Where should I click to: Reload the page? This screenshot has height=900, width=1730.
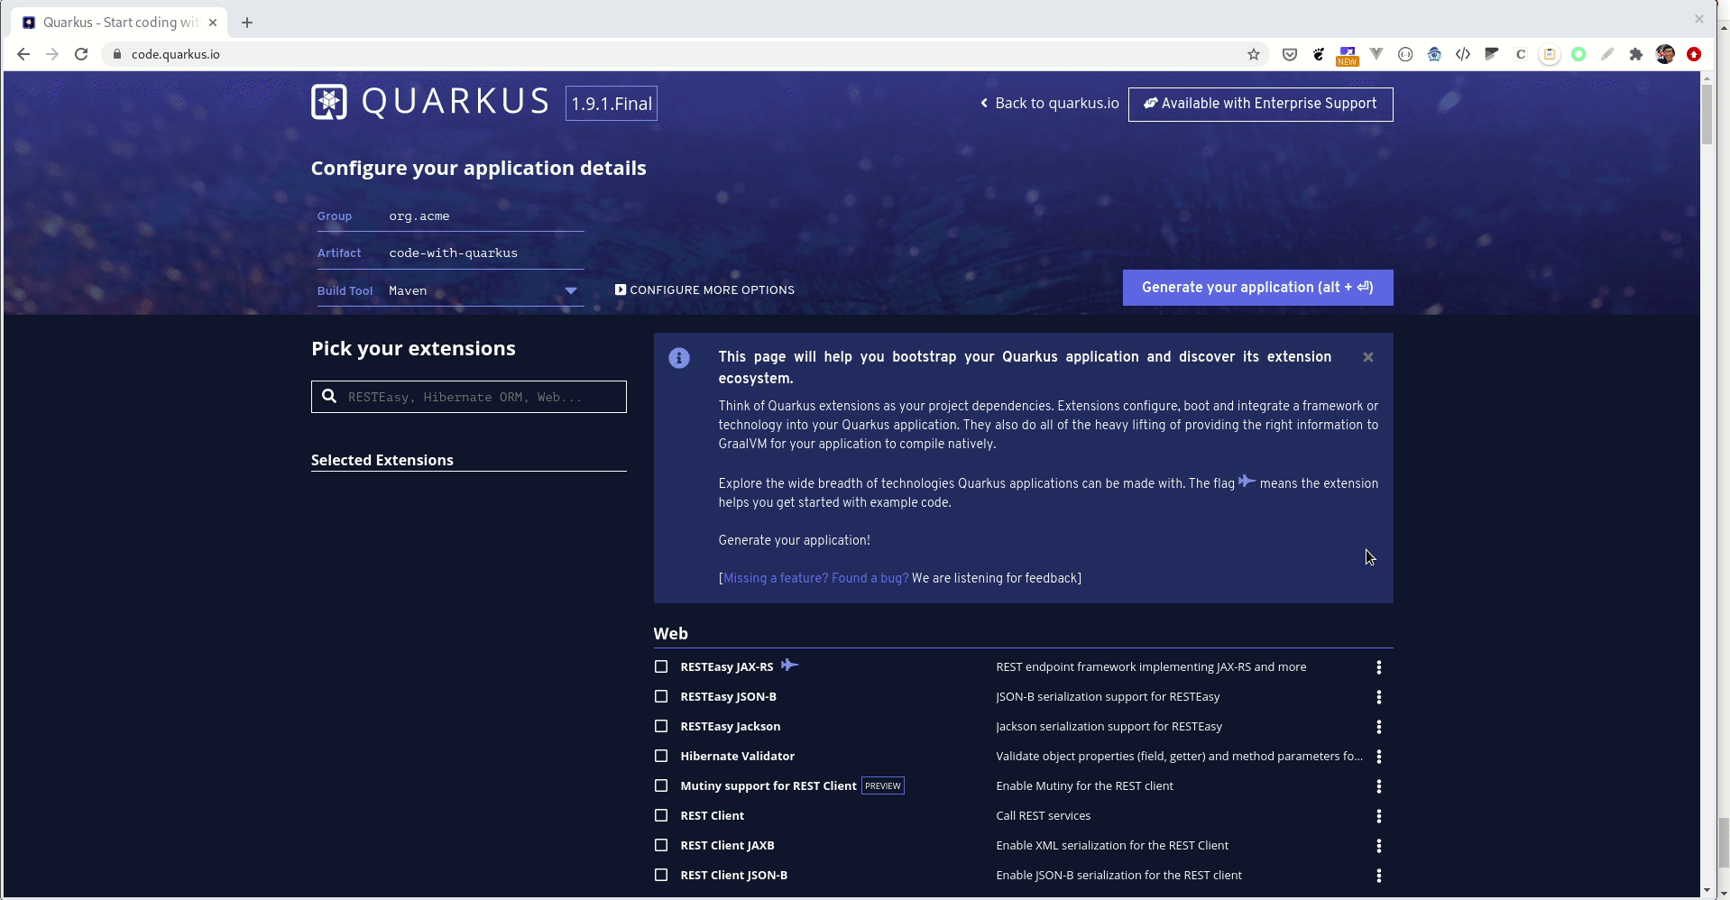coord(81,54)
